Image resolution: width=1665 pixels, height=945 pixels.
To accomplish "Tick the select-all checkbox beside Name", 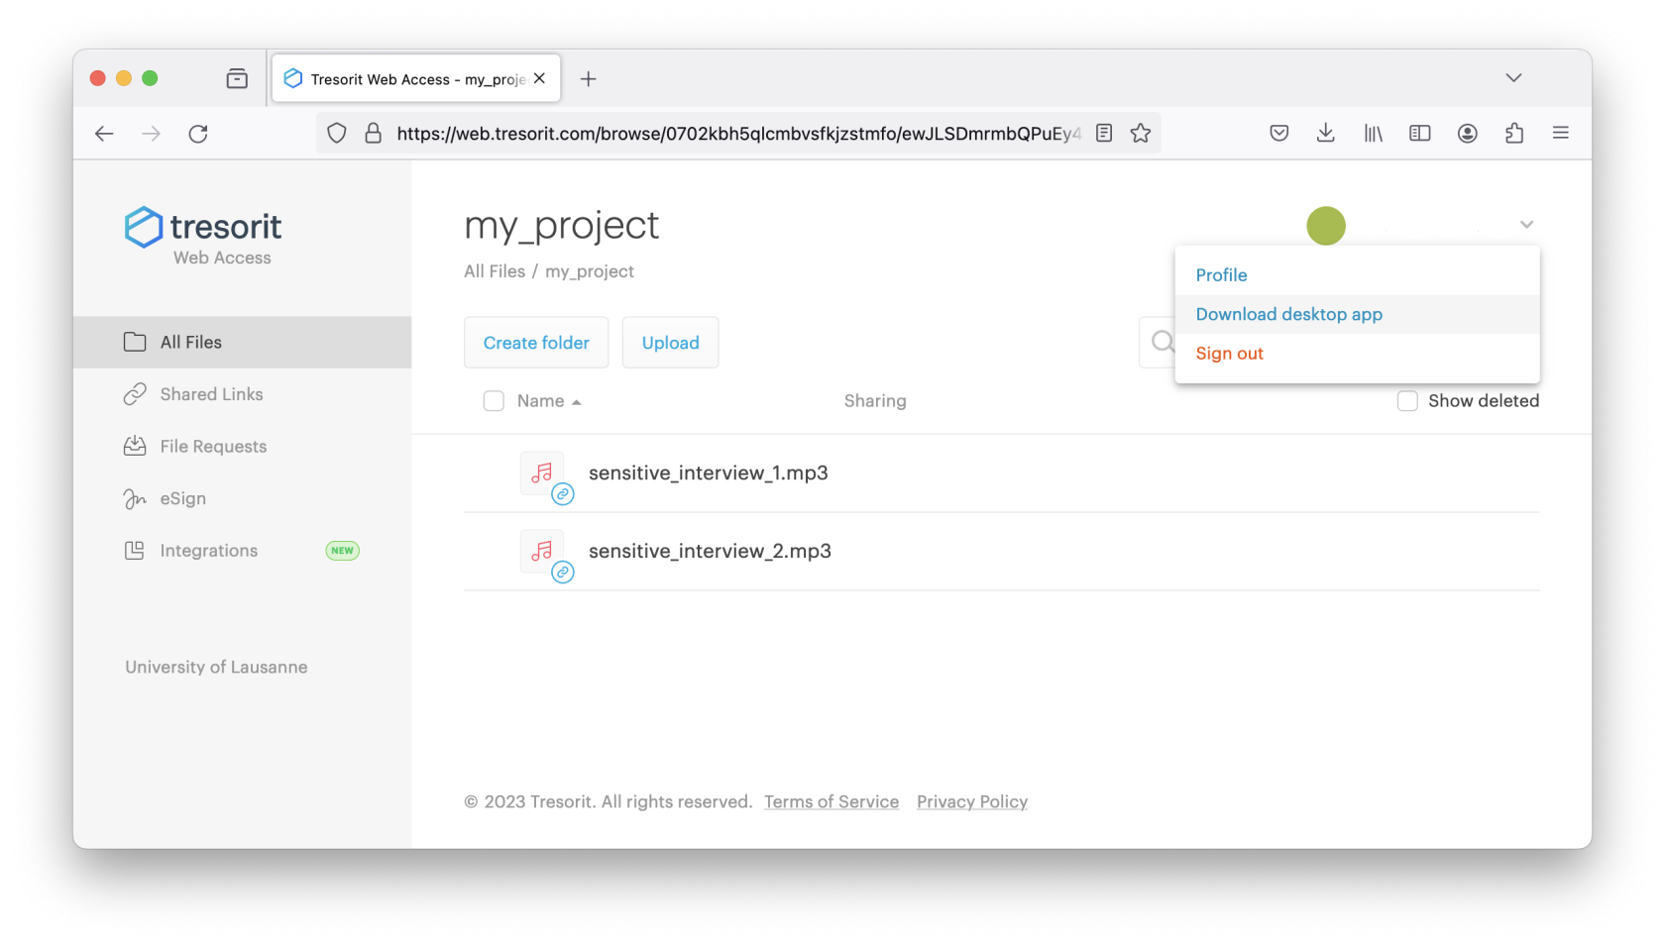I will [494, 401].
